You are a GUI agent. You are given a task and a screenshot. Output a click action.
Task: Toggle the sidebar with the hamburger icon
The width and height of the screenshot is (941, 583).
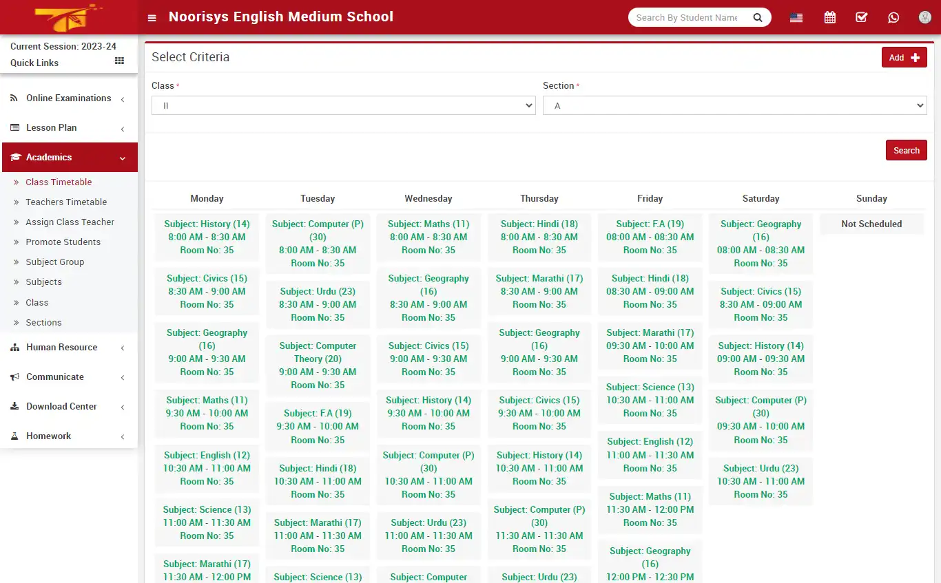[152, 18]
